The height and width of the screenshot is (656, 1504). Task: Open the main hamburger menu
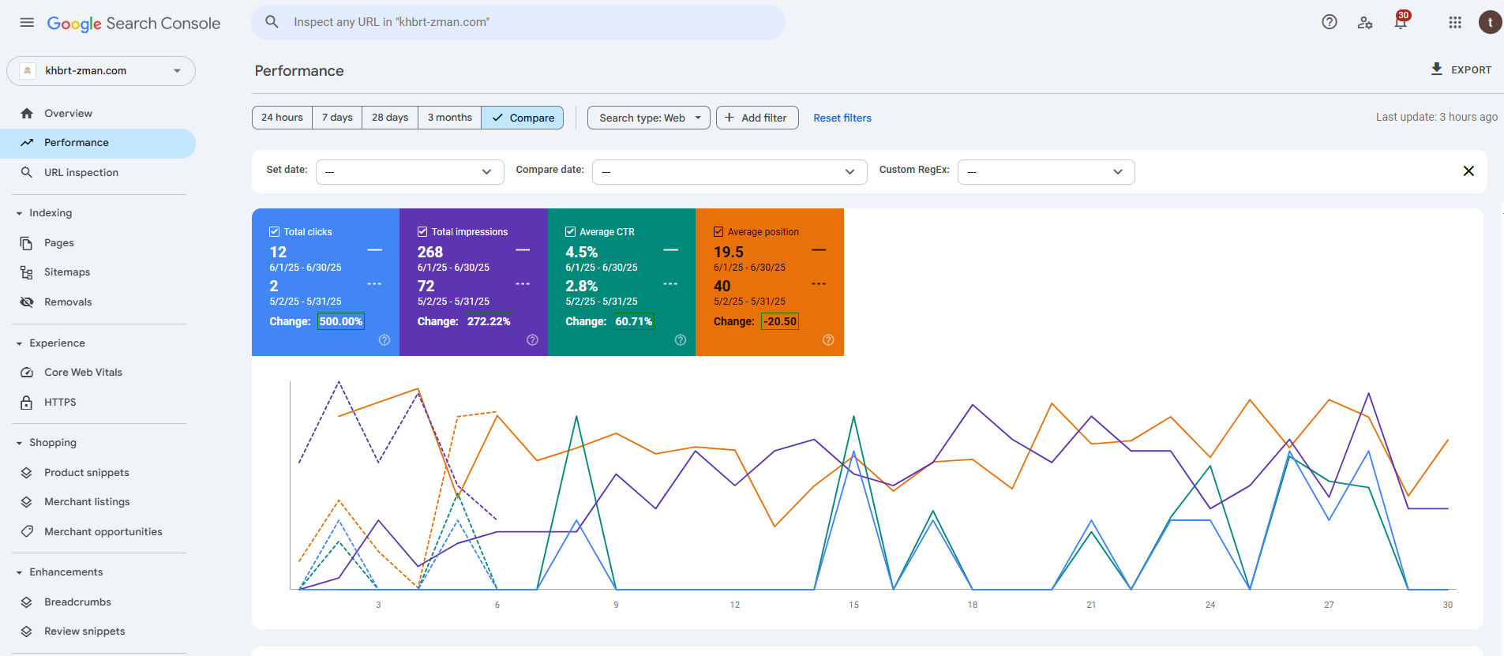(x=27, y=23)
